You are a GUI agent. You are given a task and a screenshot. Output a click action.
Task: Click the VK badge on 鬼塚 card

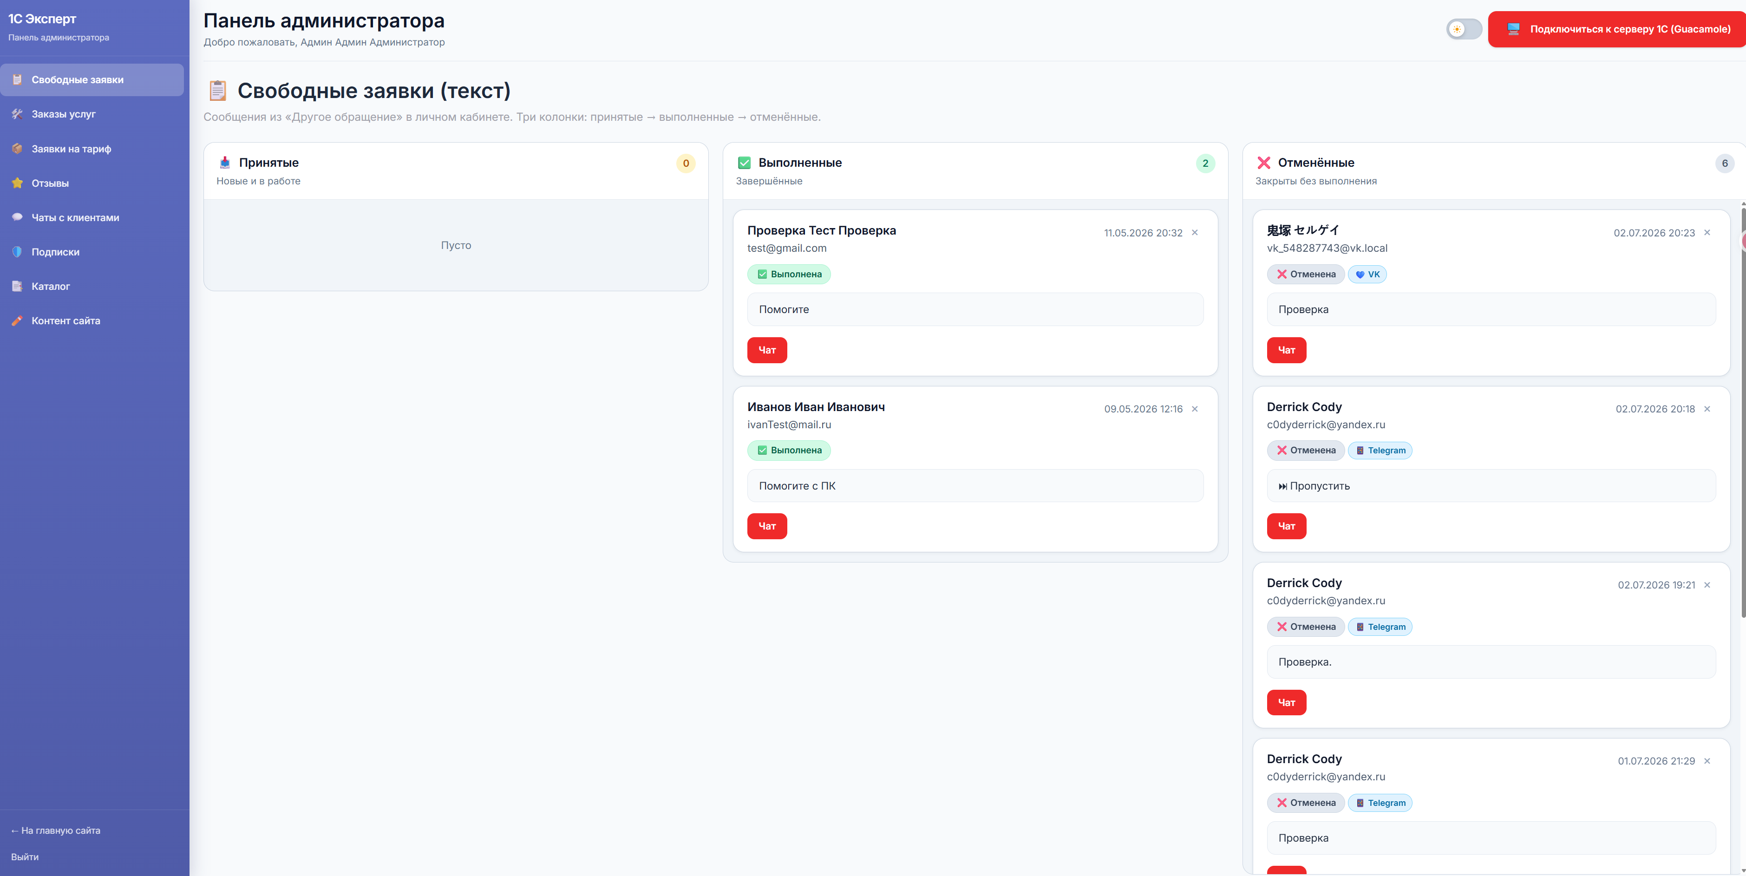coord(1367,274)
